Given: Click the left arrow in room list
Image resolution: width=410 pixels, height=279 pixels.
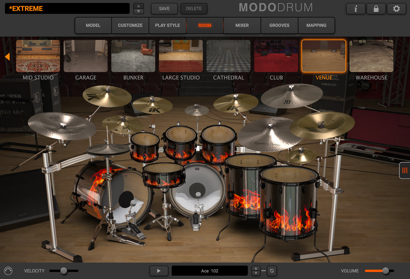Looking at the screenshot, I should coord(7,56).
